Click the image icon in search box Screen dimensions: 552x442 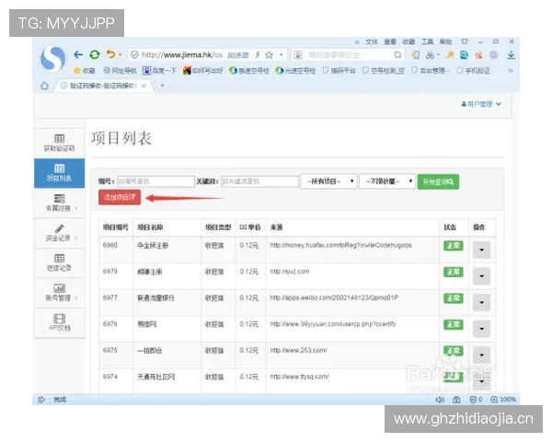click(298, 55)
